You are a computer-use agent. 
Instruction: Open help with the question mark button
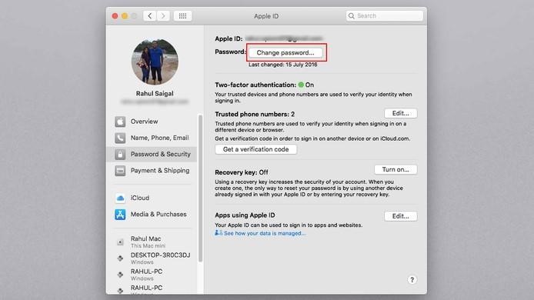click(x=412, y=280)
